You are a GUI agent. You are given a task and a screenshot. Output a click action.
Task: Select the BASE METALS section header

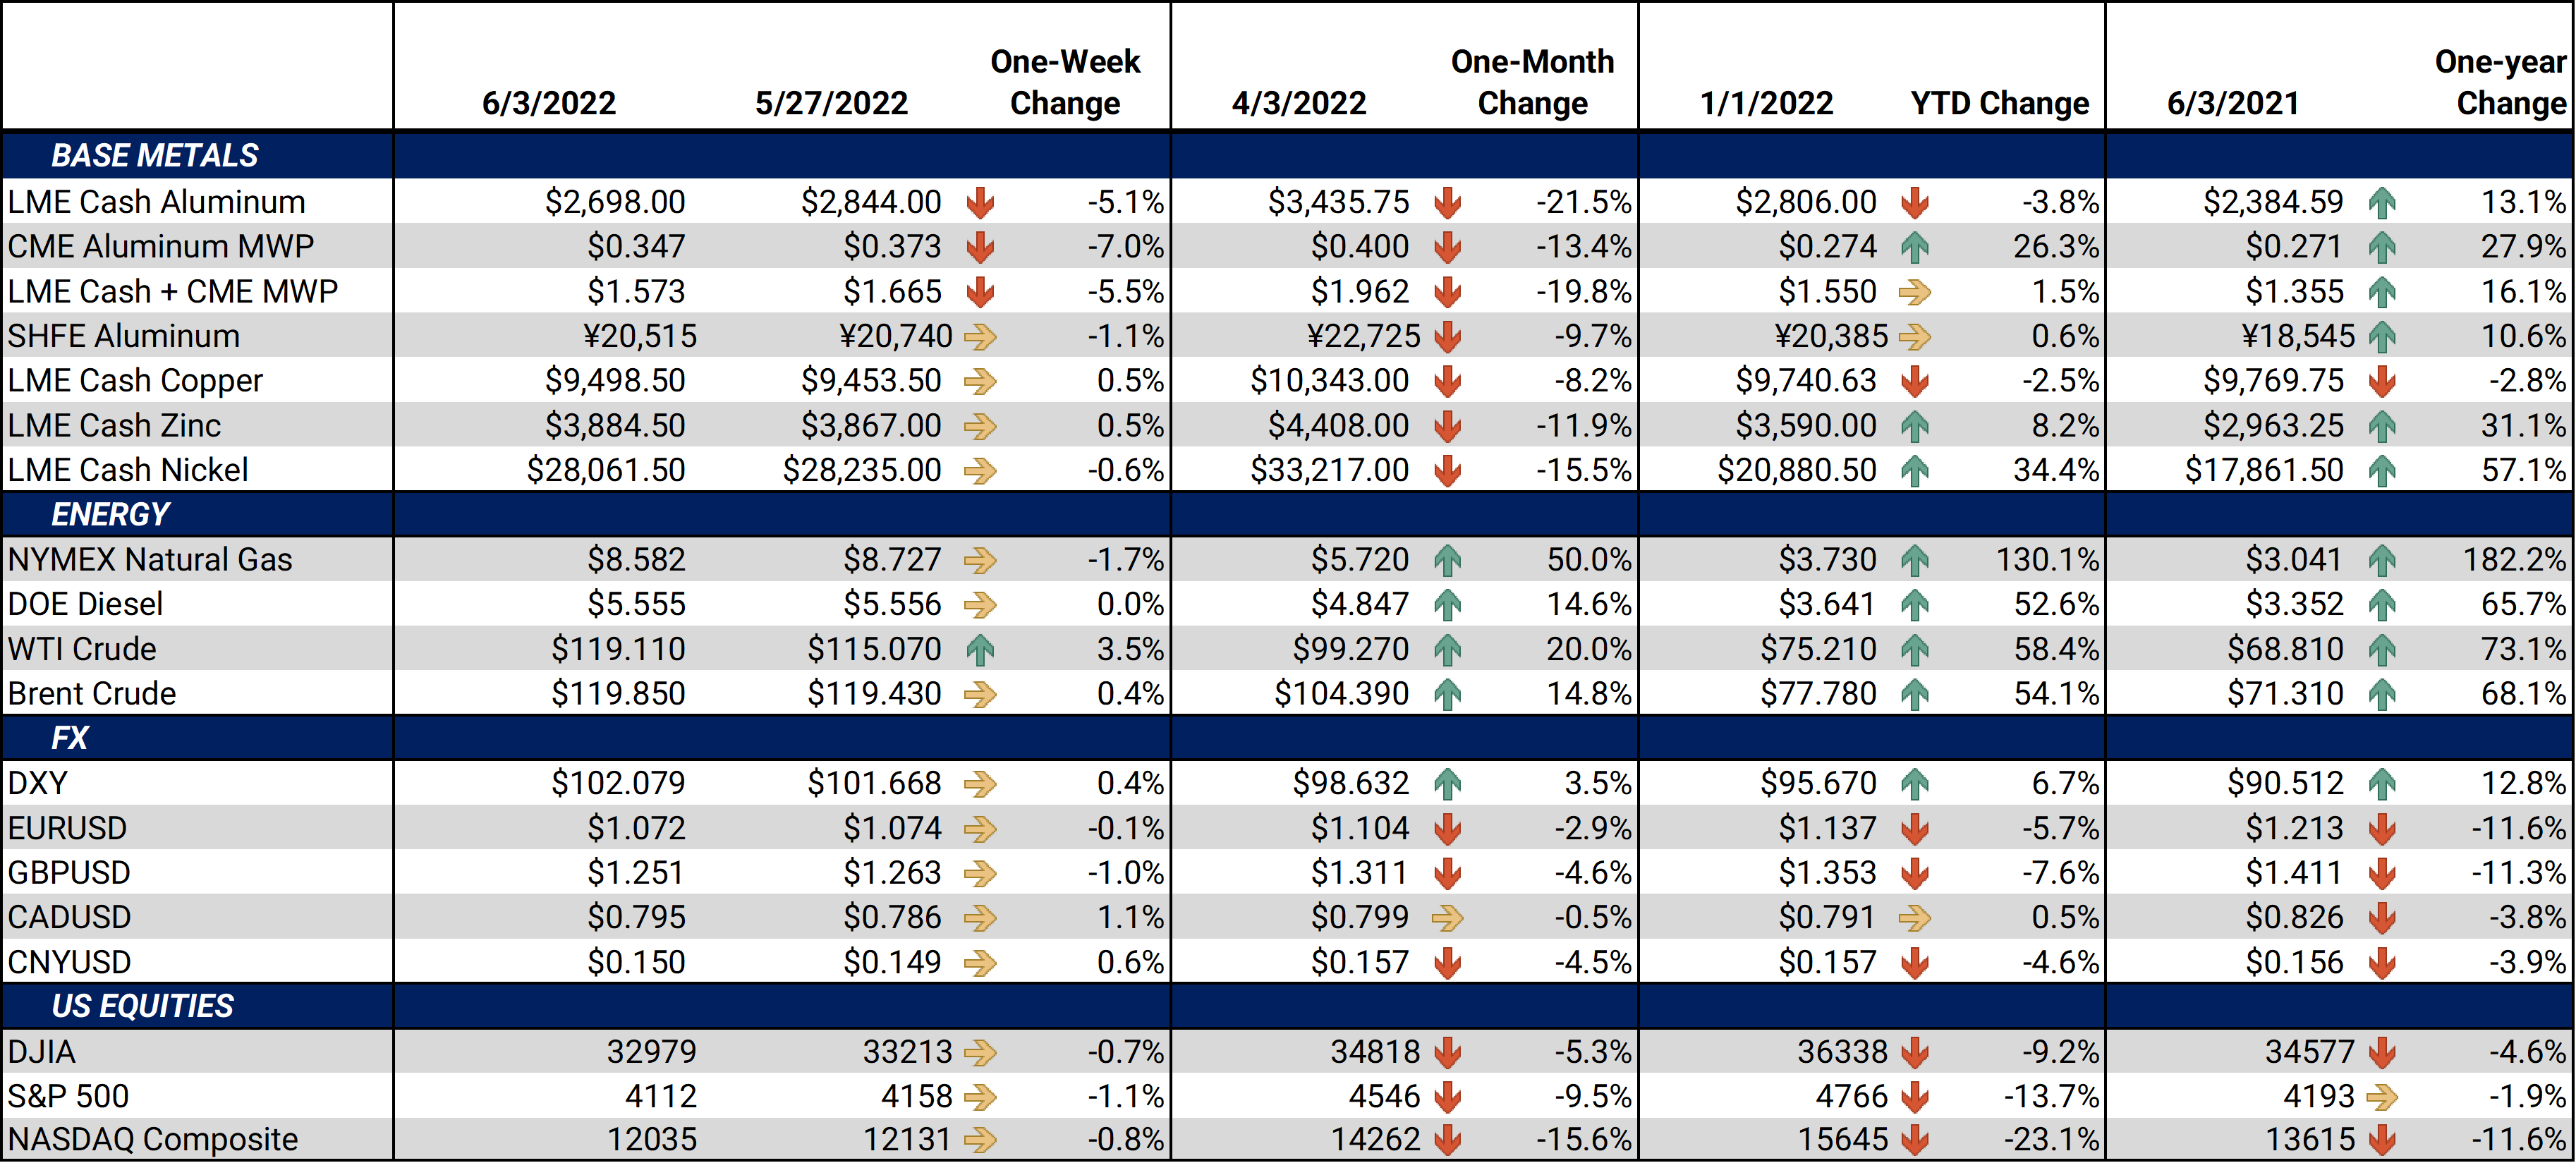(155, 155)
